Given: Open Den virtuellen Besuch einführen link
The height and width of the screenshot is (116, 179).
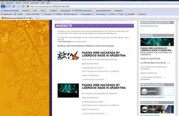Looking at the screenshot, I should (153, 97).
